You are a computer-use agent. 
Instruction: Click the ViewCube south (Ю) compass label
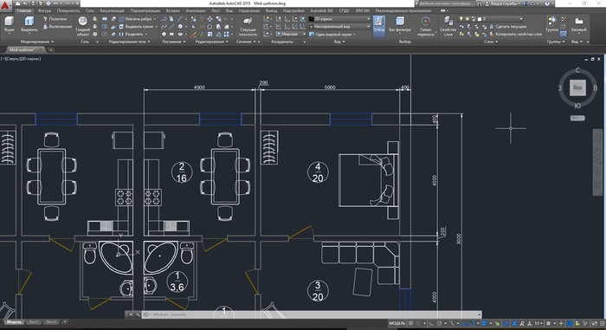(577, 106)
